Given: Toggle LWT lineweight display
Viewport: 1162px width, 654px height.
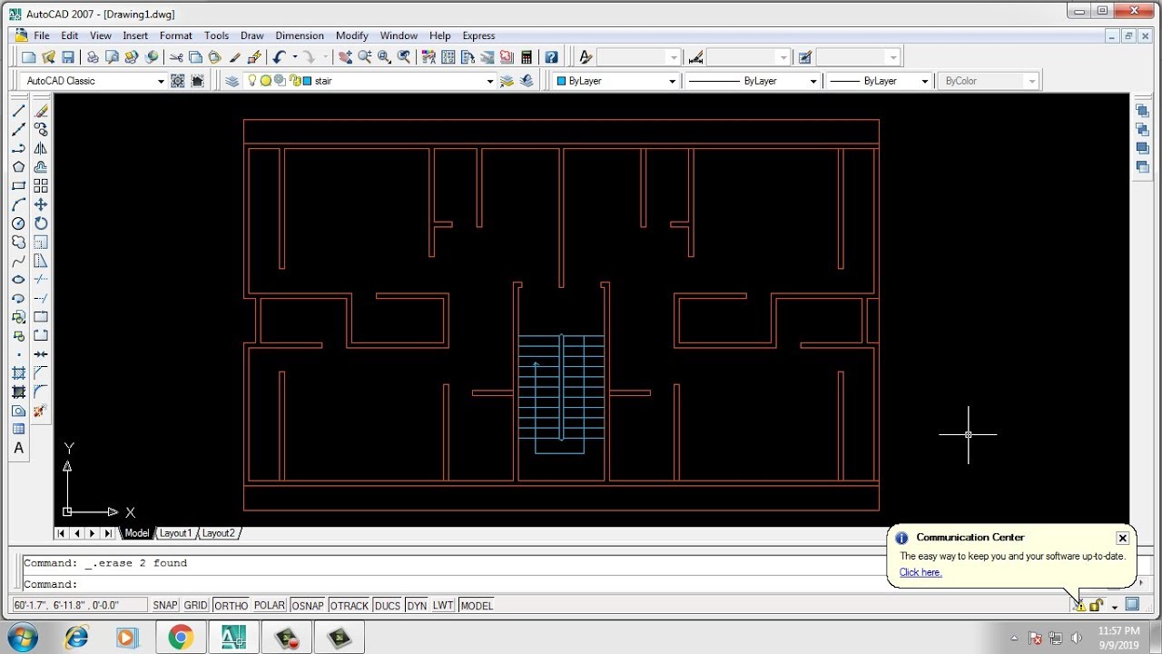Looking at the screenshot, I should (443, 606).
